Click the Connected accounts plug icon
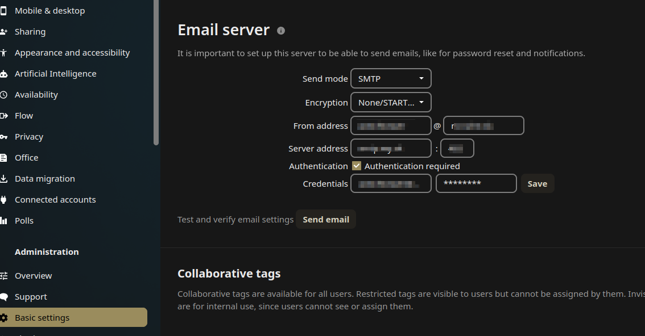Screen dimensions: 645x336 (x=4, y=200)
